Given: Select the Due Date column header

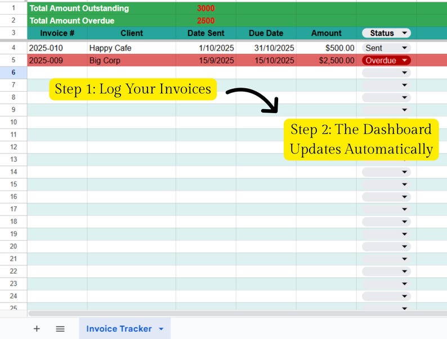Looking at the screenshot, I should tap(266, 33).
